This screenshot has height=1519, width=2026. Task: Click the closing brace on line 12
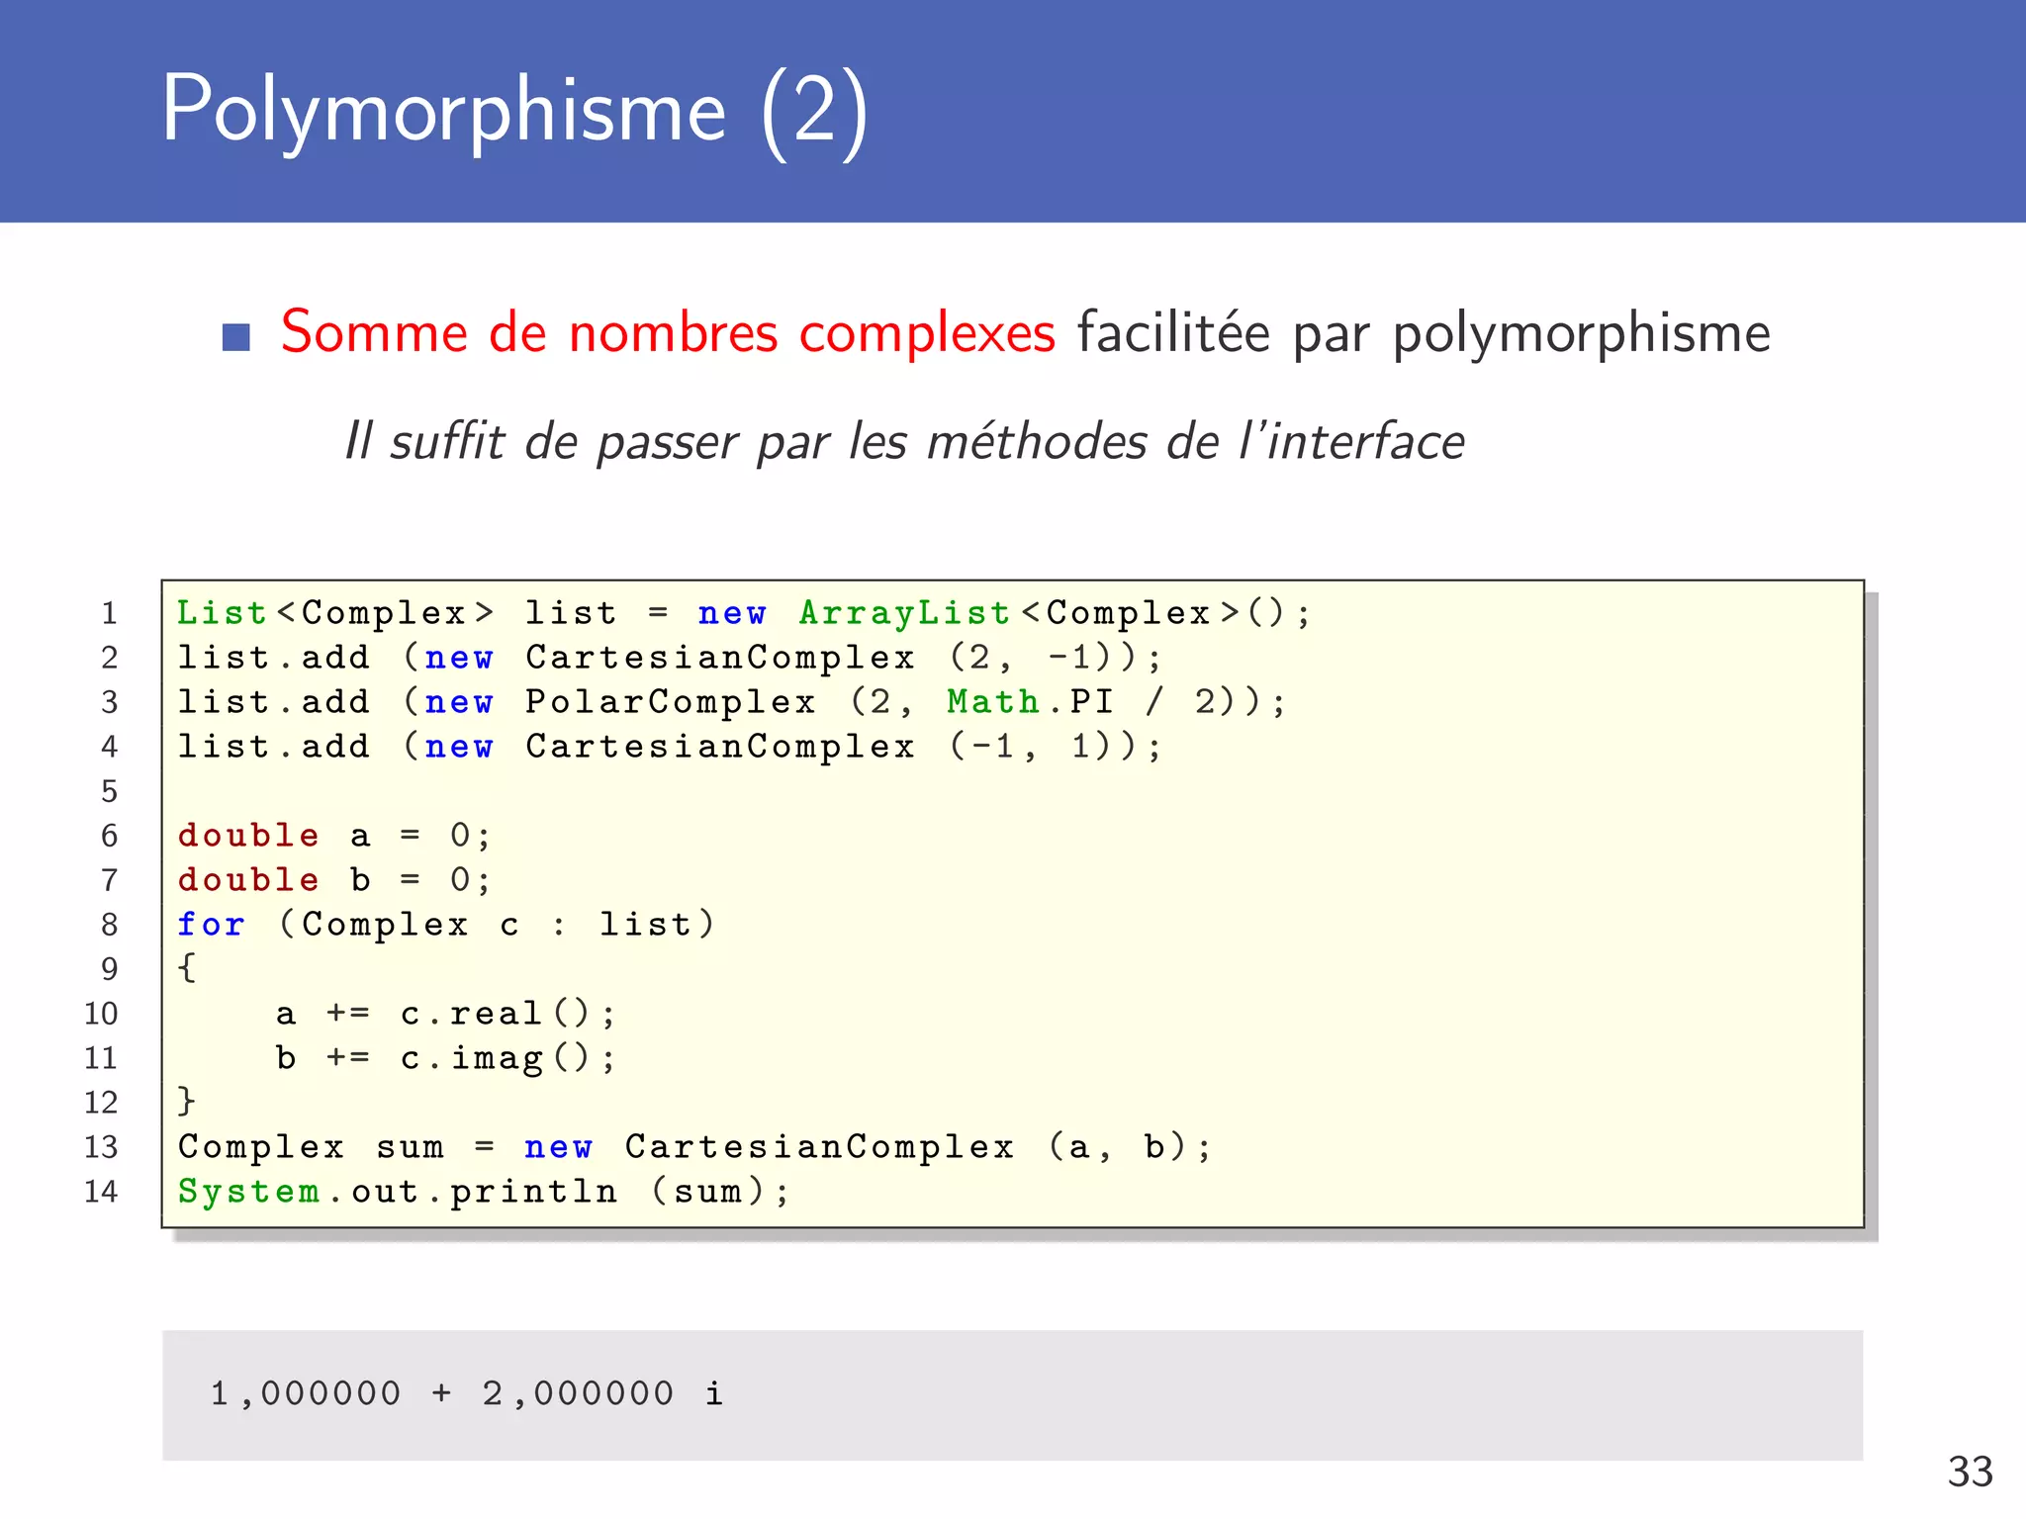pos(186,1102)
